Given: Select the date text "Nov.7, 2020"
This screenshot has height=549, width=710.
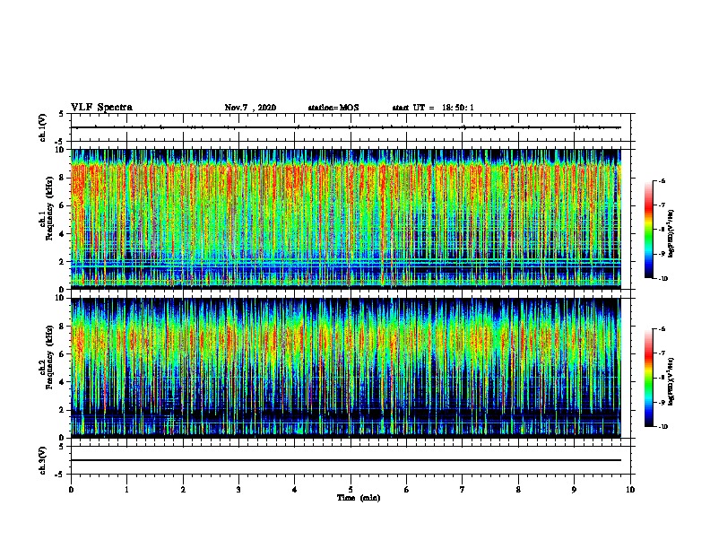Looking at the screenshot, I should point(250,108).
